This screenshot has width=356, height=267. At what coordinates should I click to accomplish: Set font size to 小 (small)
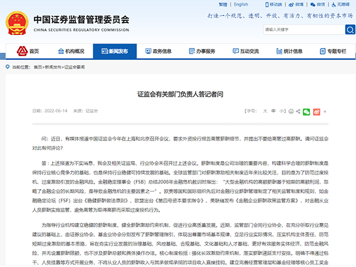pyautogui.click(x=282, y=111)
